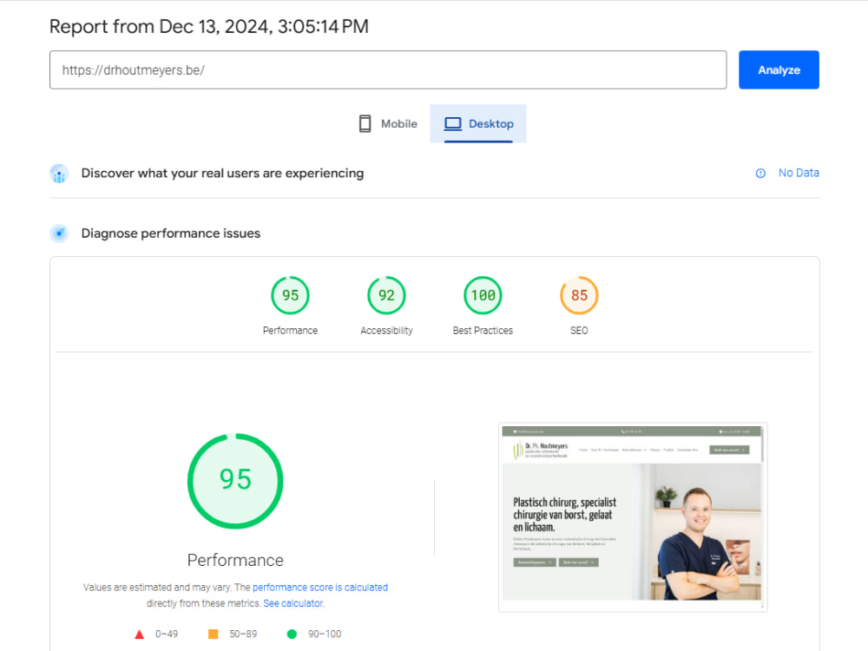
Task: Click the mobile phone icon
Action: [365, 123]
